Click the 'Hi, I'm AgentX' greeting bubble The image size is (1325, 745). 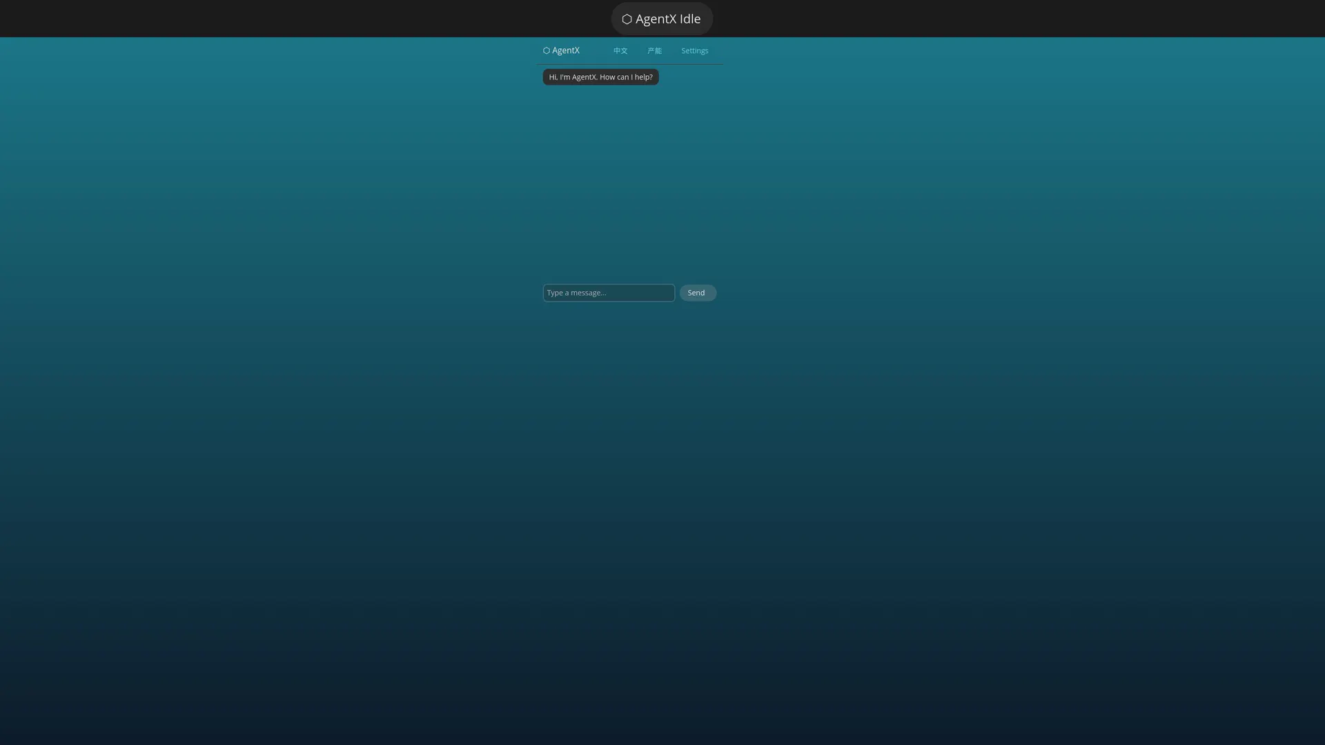pos(600,77)
